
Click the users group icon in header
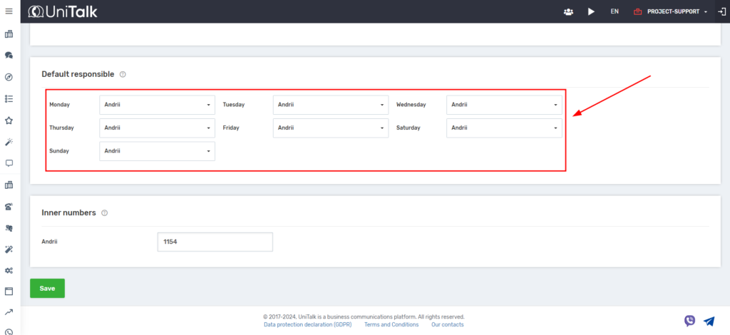568,11
